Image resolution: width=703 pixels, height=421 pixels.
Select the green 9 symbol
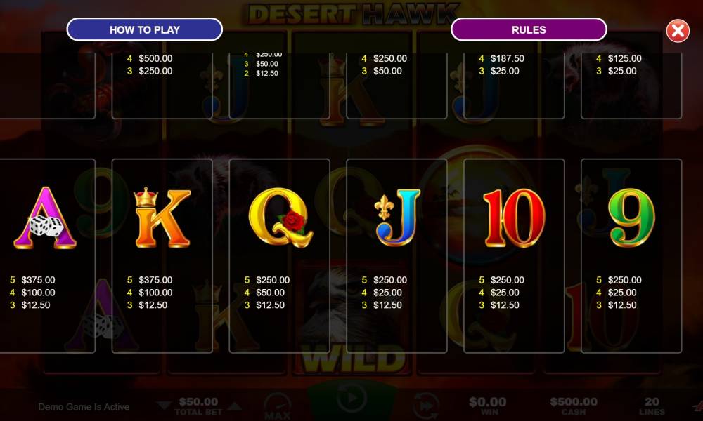[x=631, y=218]
